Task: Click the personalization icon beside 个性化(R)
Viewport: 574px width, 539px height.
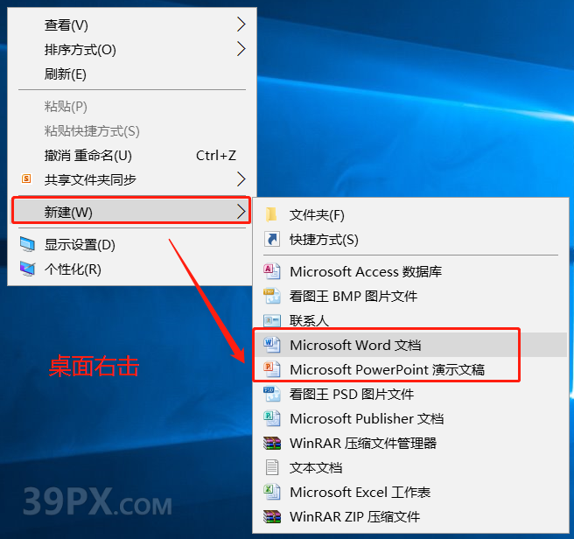Action: click(27, 269)
